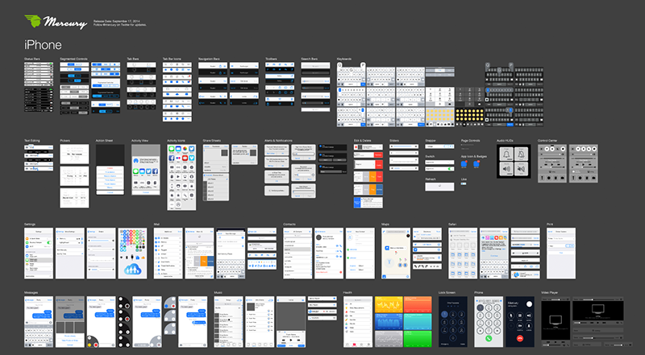Tap the AirDrop icon in Activity View
The height and width of the screenshot is (355, 645).
click(x=136, y=161)
